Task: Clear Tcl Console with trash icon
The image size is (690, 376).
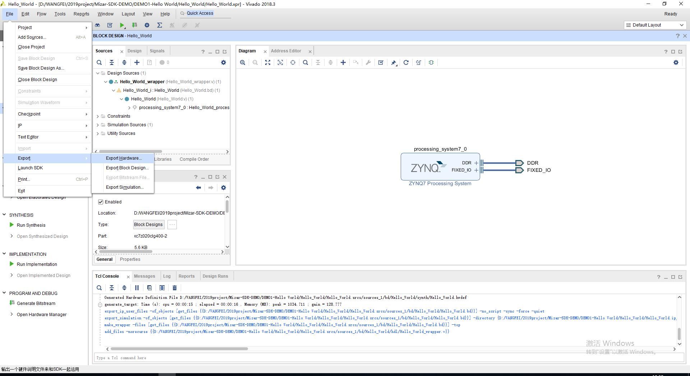Action: [x=175, y=288]
